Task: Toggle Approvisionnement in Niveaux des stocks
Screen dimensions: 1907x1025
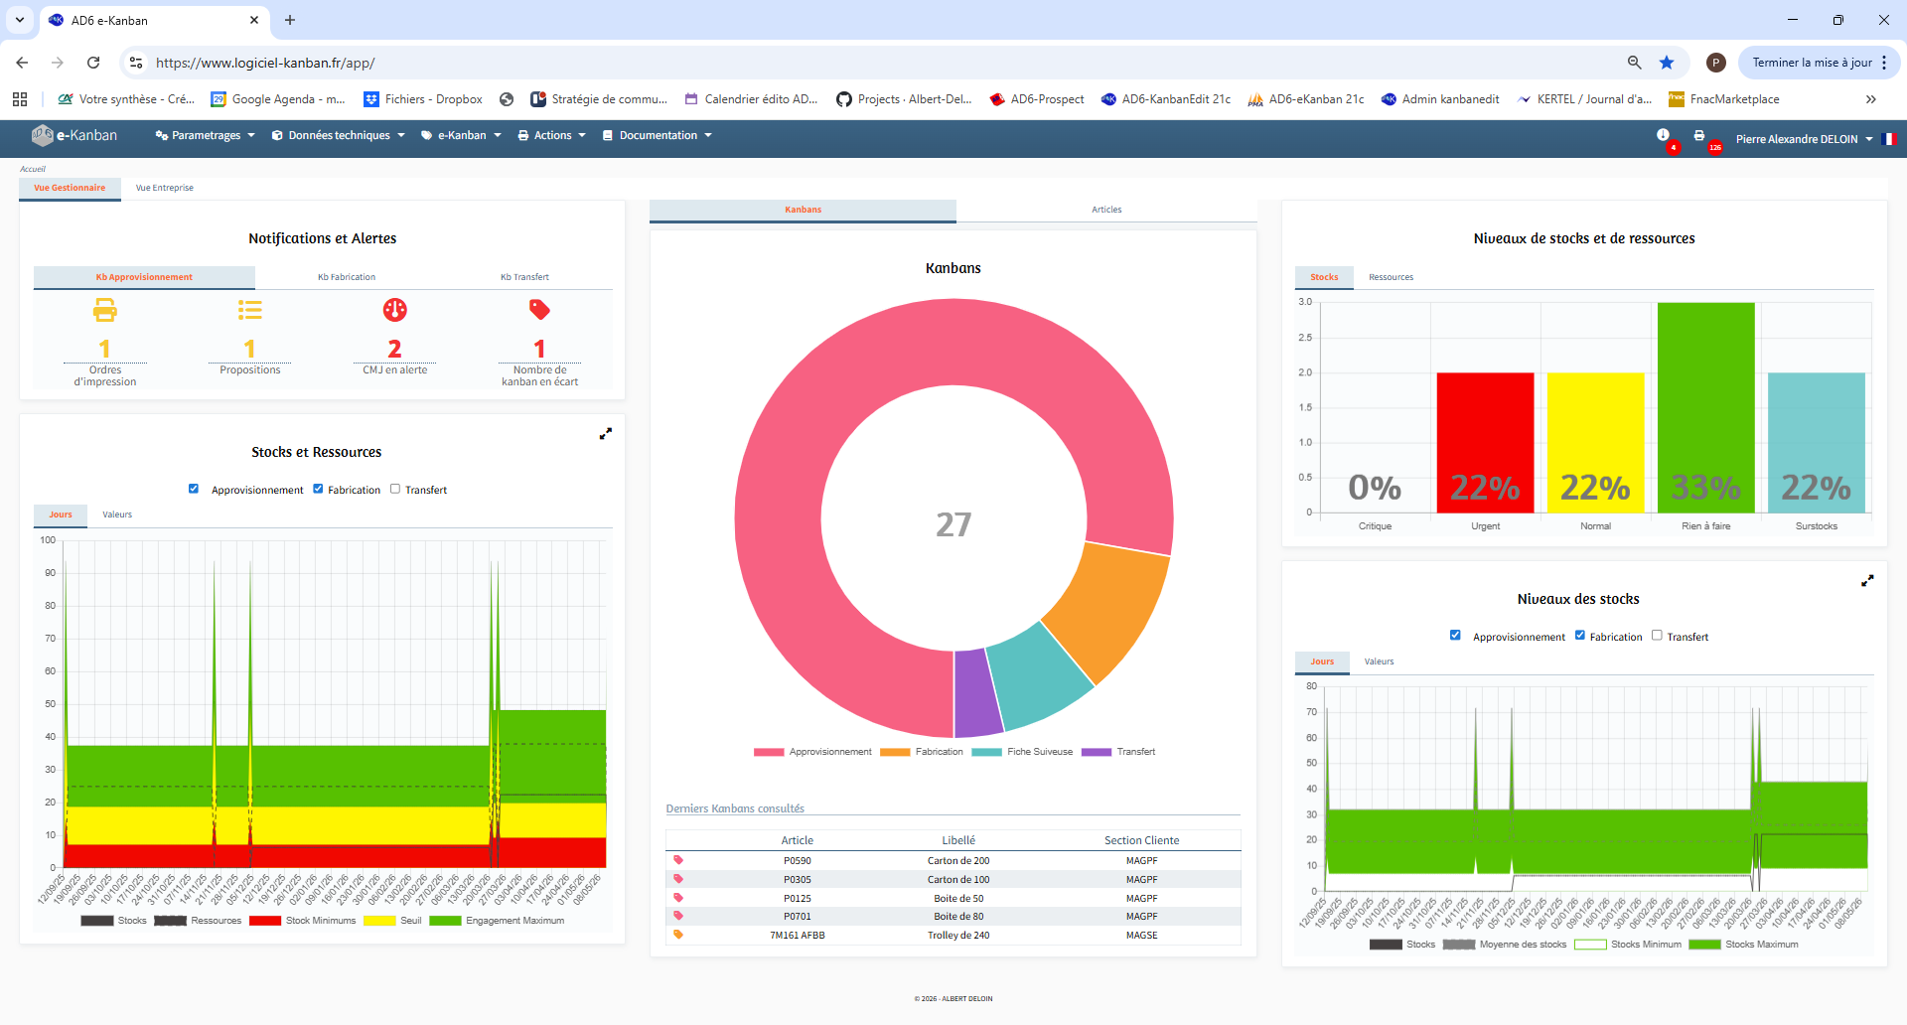Action: 1455,636
